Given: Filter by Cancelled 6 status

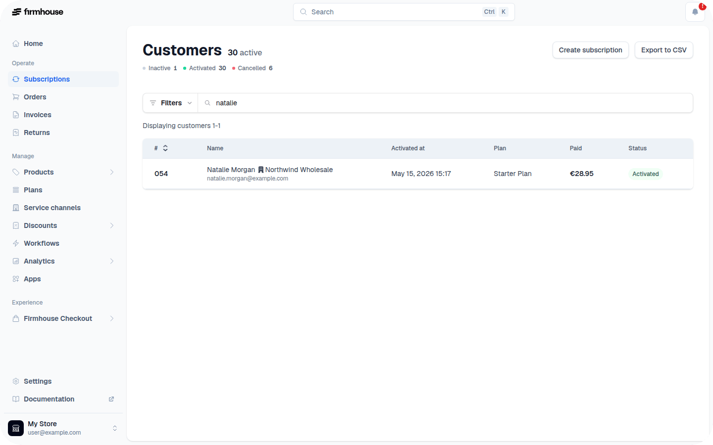Looking at the screenshot, I should (x=253, y=68).
